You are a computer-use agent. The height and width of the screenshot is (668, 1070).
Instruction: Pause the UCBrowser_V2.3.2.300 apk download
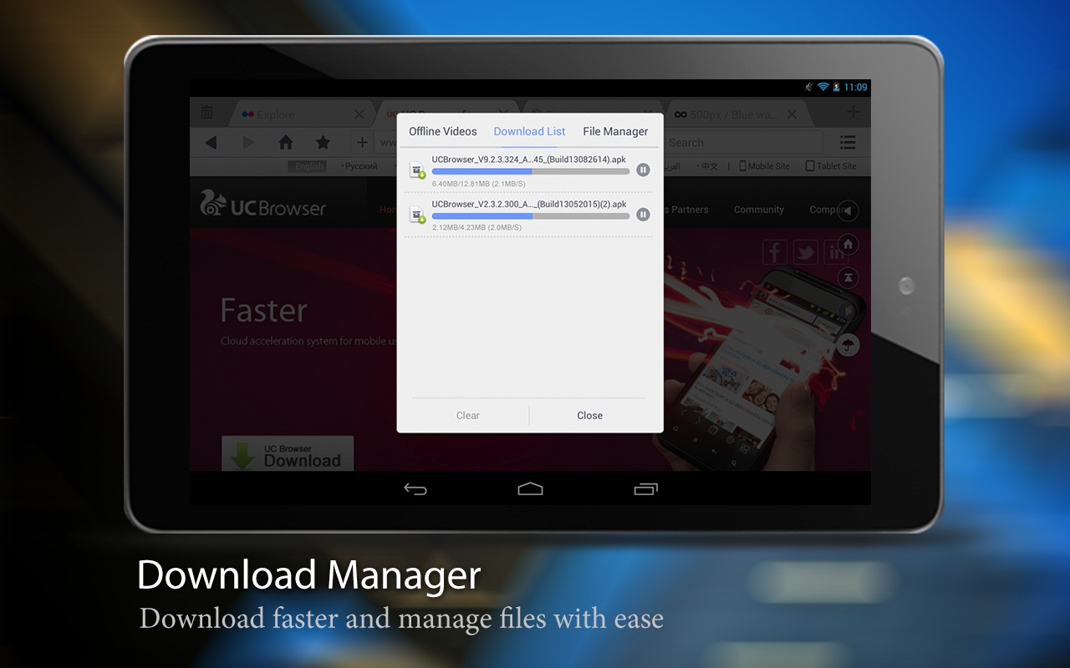pos(643,215)
